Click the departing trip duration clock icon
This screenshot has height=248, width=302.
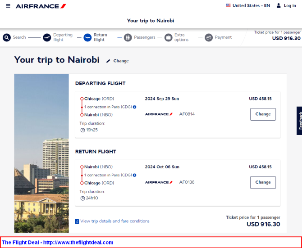82,130
